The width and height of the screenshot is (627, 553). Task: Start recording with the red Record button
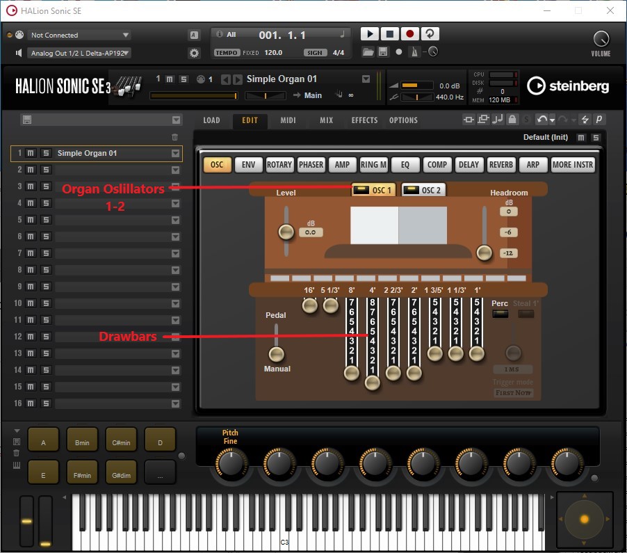coord(409,34)
